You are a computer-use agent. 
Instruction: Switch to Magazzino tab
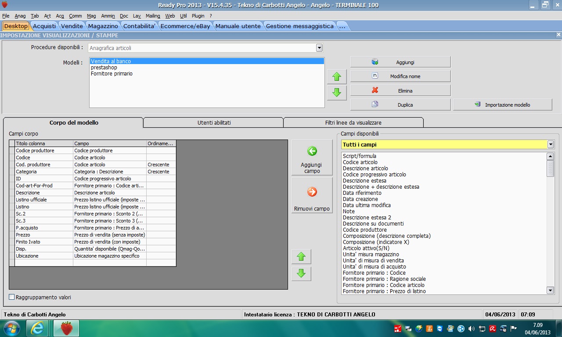103,26
